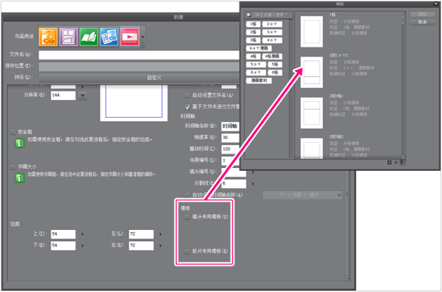442x292 pixels.
Task: Edit the 时间轴名称 field
Action: (x=231, y=126)
